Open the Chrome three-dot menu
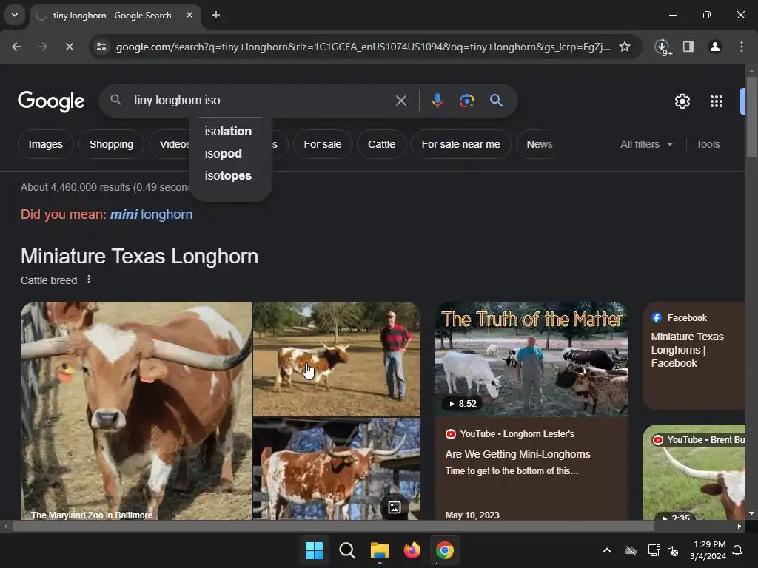The image size is (758, 568). pyautogui.click(x=742, y=47)
